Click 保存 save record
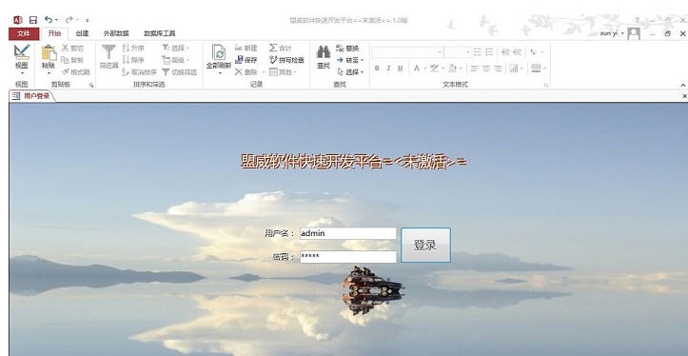Viewport: 688px width, 356px height. click(x=246, y=60)
